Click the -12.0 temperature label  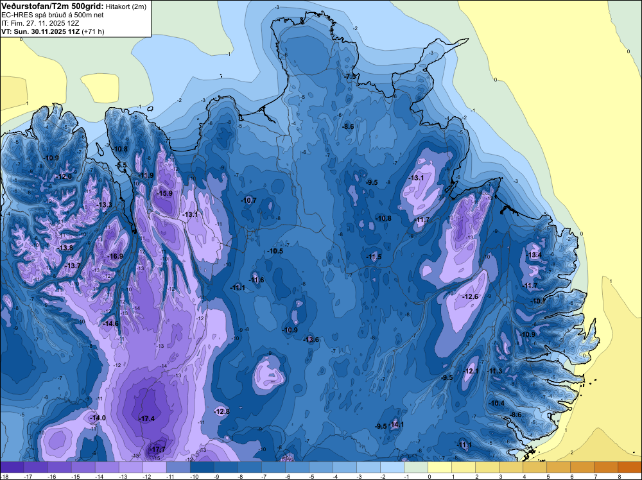click(64, 176)
